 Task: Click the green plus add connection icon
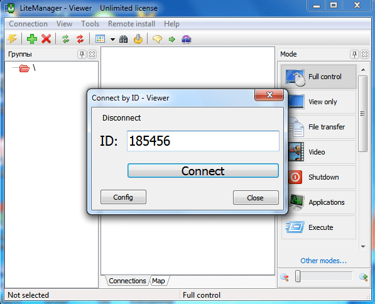tap(32, 39)
